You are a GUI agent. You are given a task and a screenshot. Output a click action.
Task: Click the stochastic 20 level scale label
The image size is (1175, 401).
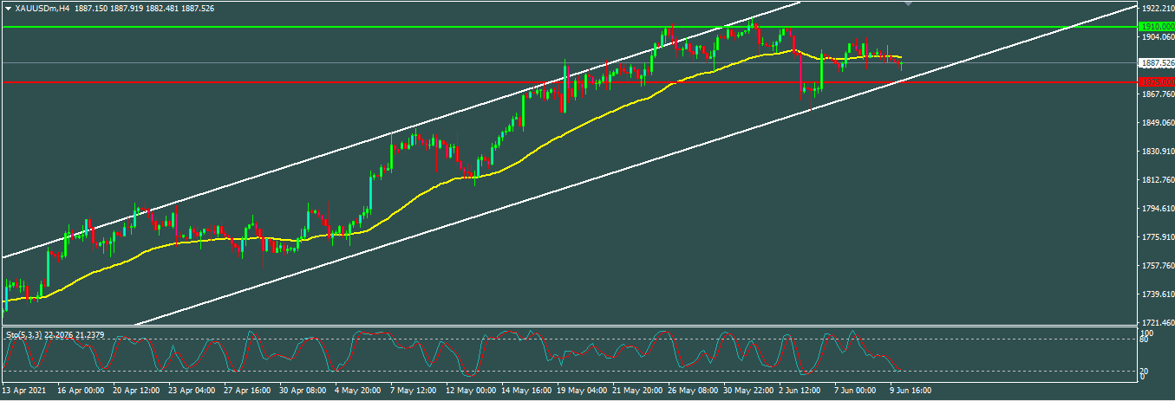click(x=1145, y=371)
